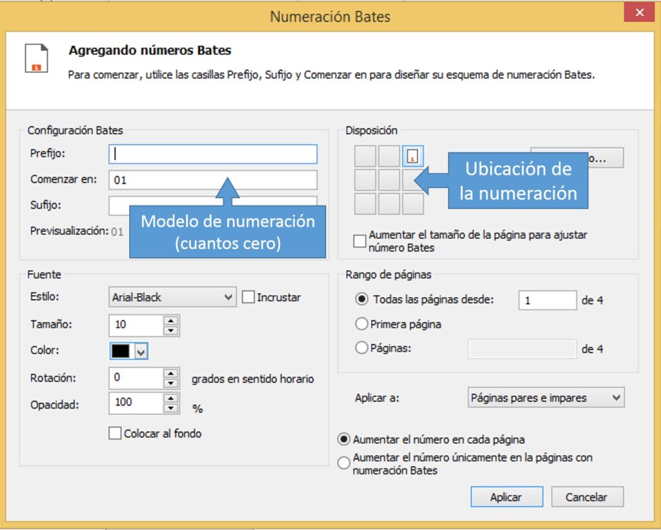This screenshot has height=530, width=661.
Task: Click the Aplicar button
Action: [x=506, y=497]
